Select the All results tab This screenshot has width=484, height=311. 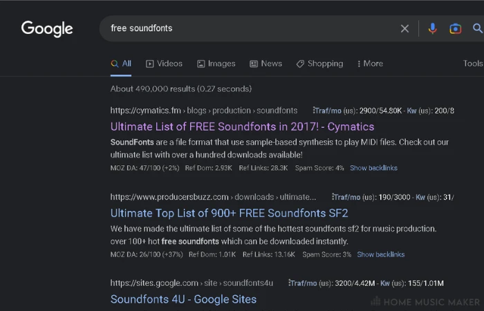pos(121,64)
